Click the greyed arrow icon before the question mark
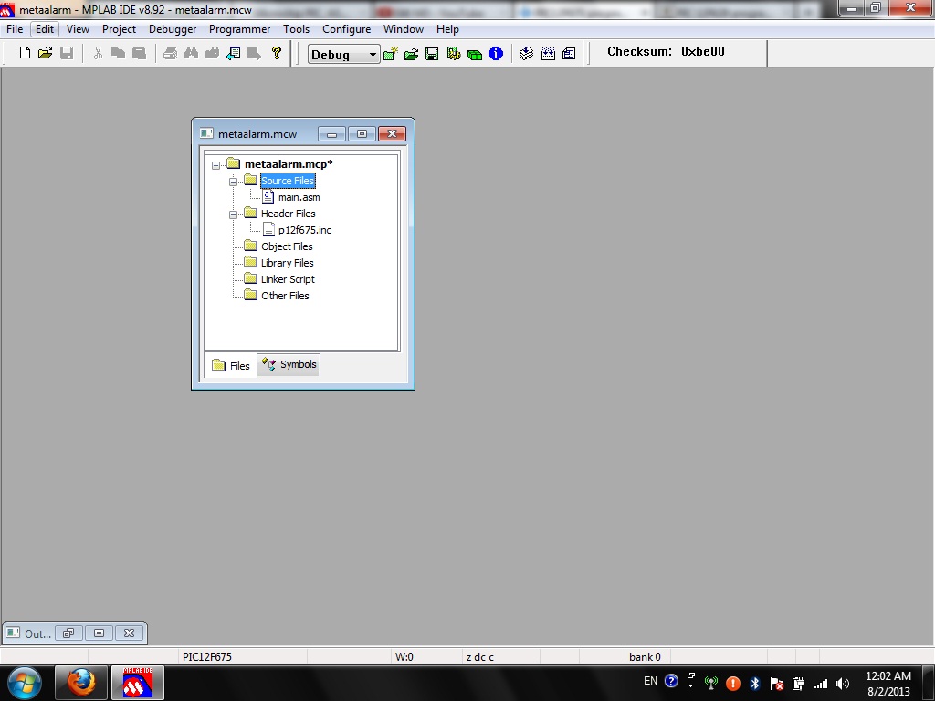Screen dimensions: 935x701 tap(254, 53)
